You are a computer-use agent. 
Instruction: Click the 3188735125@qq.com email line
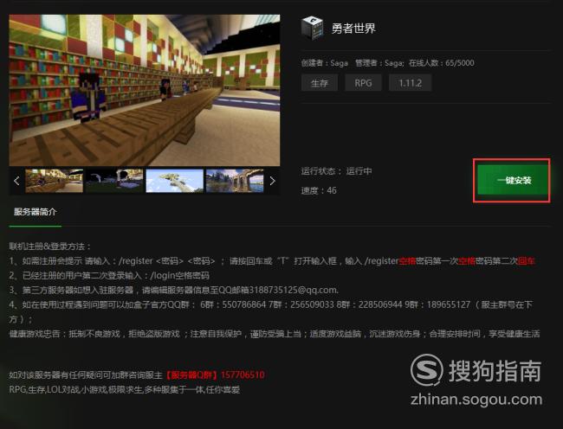(174, 290)
